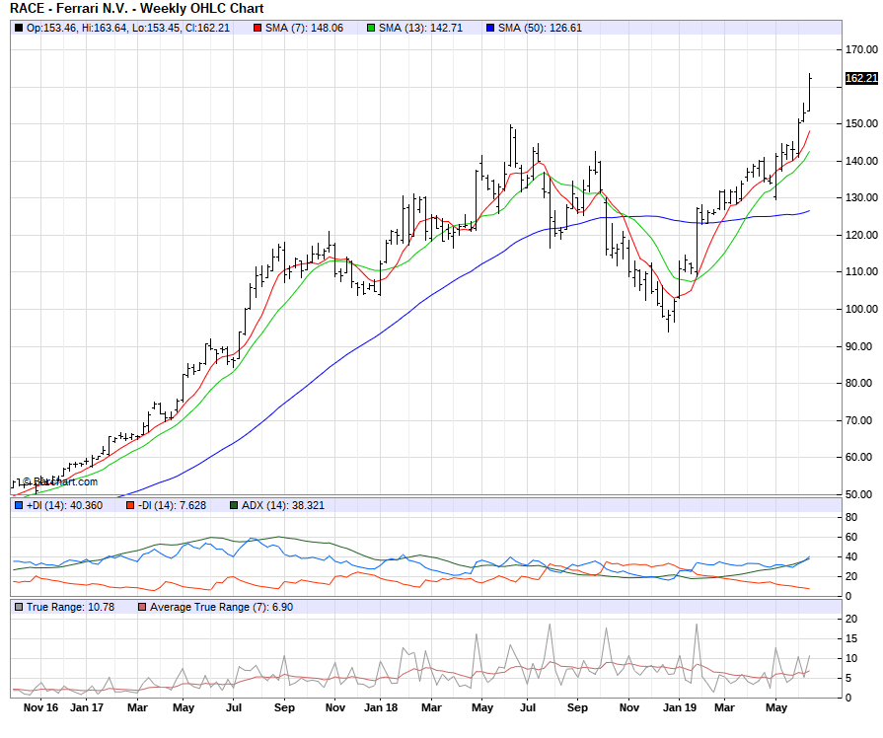Click the 90.00 price axis label

(x=858, y=346)
